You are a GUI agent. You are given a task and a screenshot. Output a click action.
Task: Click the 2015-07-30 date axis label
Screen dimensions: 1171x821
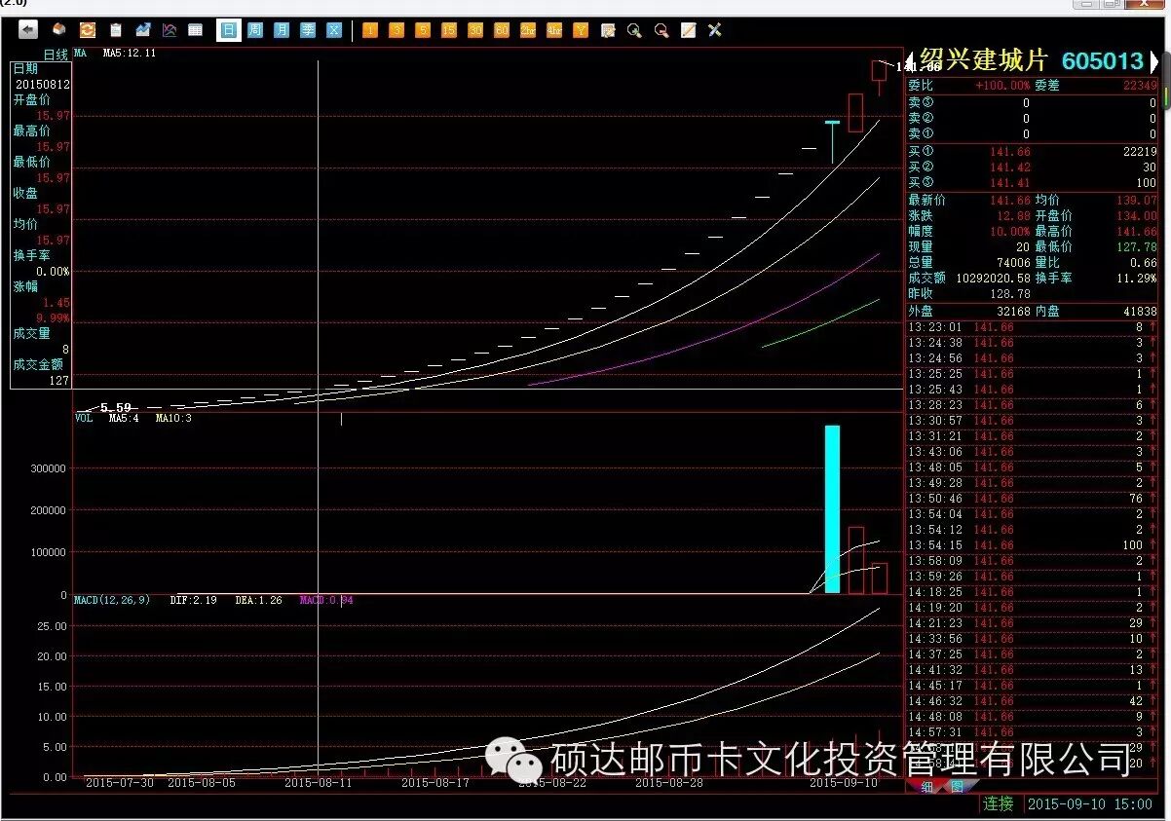click(119, 781)
